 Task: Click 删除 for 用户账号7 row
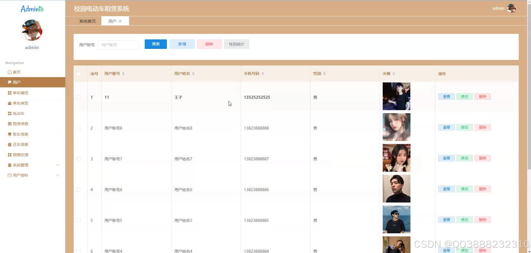483,158
